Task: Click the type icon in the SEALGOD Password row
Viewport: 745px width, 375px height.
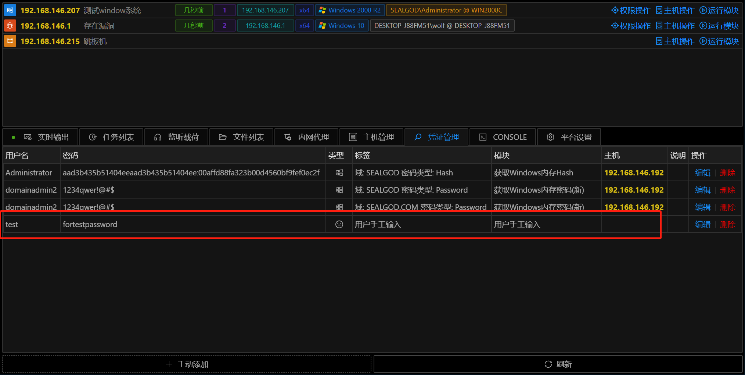Action: [x=339, y=190]
